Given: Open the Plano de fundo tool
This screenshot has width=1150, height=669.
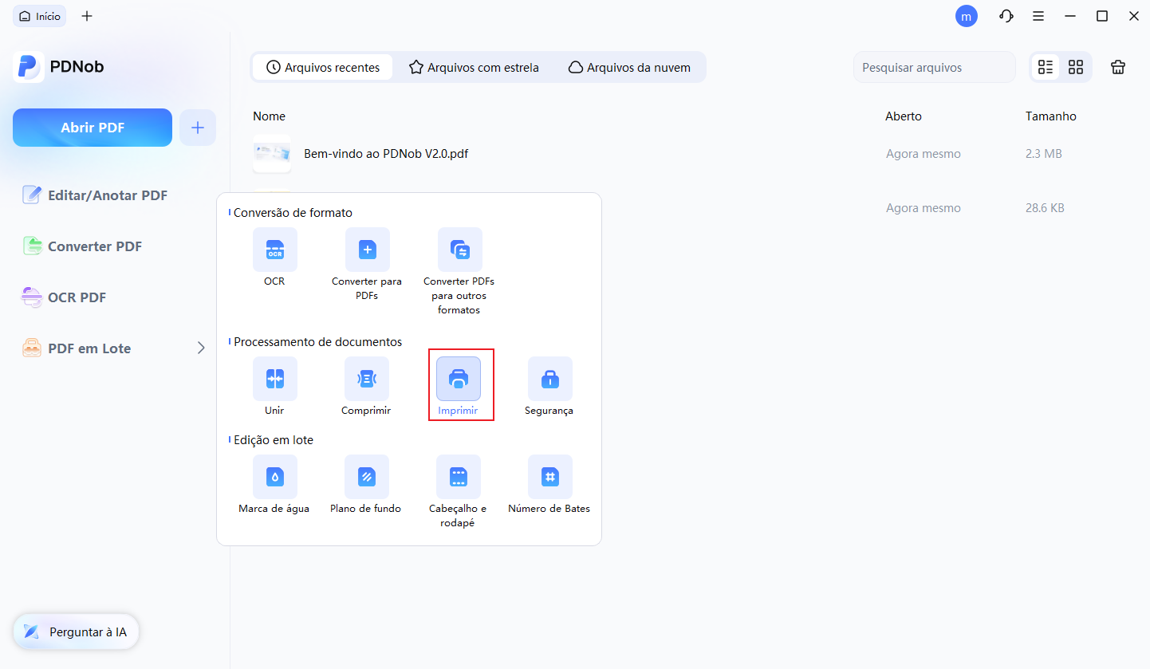Looking at the screenshot, I should 366,477.
